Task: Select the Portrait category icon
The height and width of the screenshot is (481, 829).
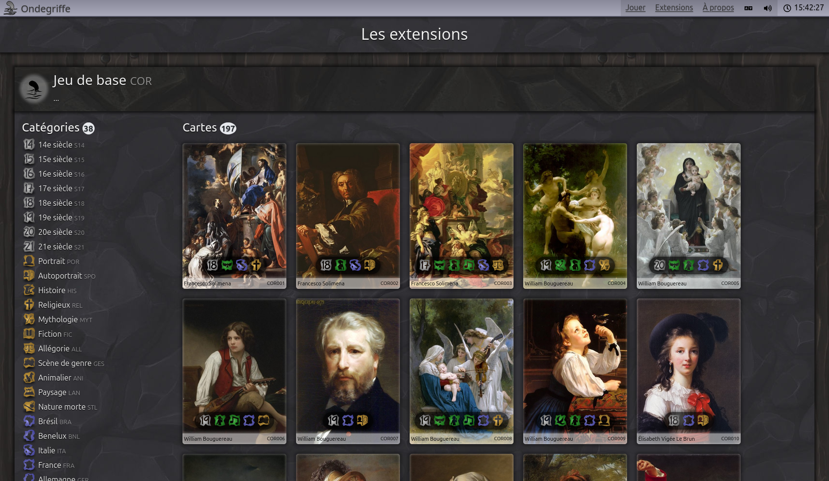Action: click(x=29, y=261)
